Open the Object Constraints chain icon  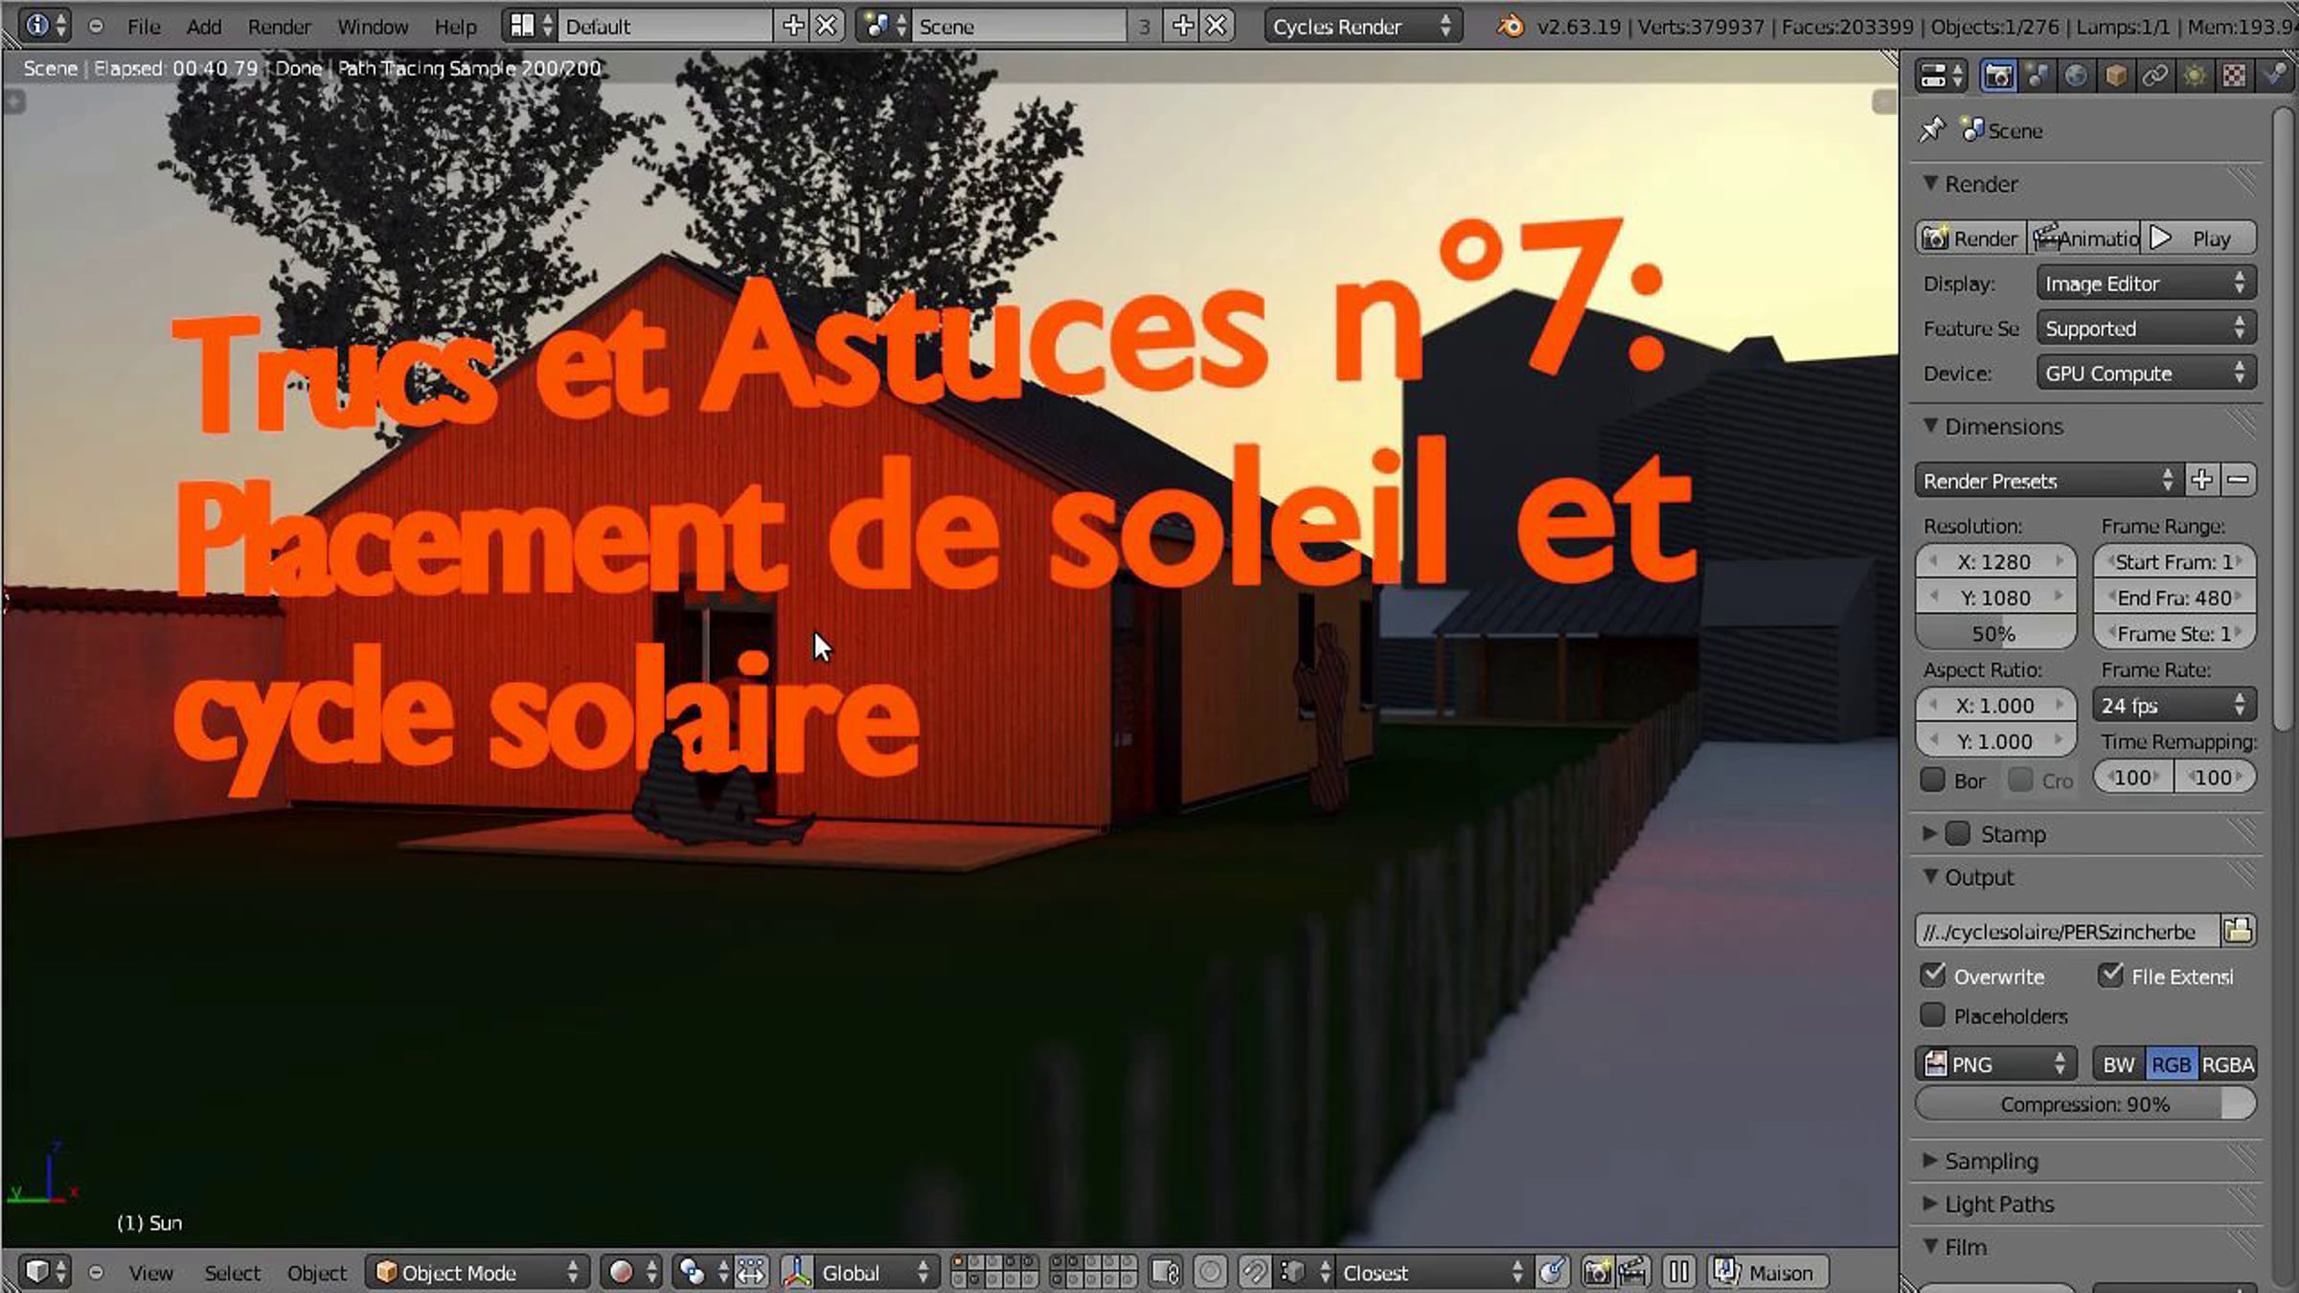pos(2155,76)
